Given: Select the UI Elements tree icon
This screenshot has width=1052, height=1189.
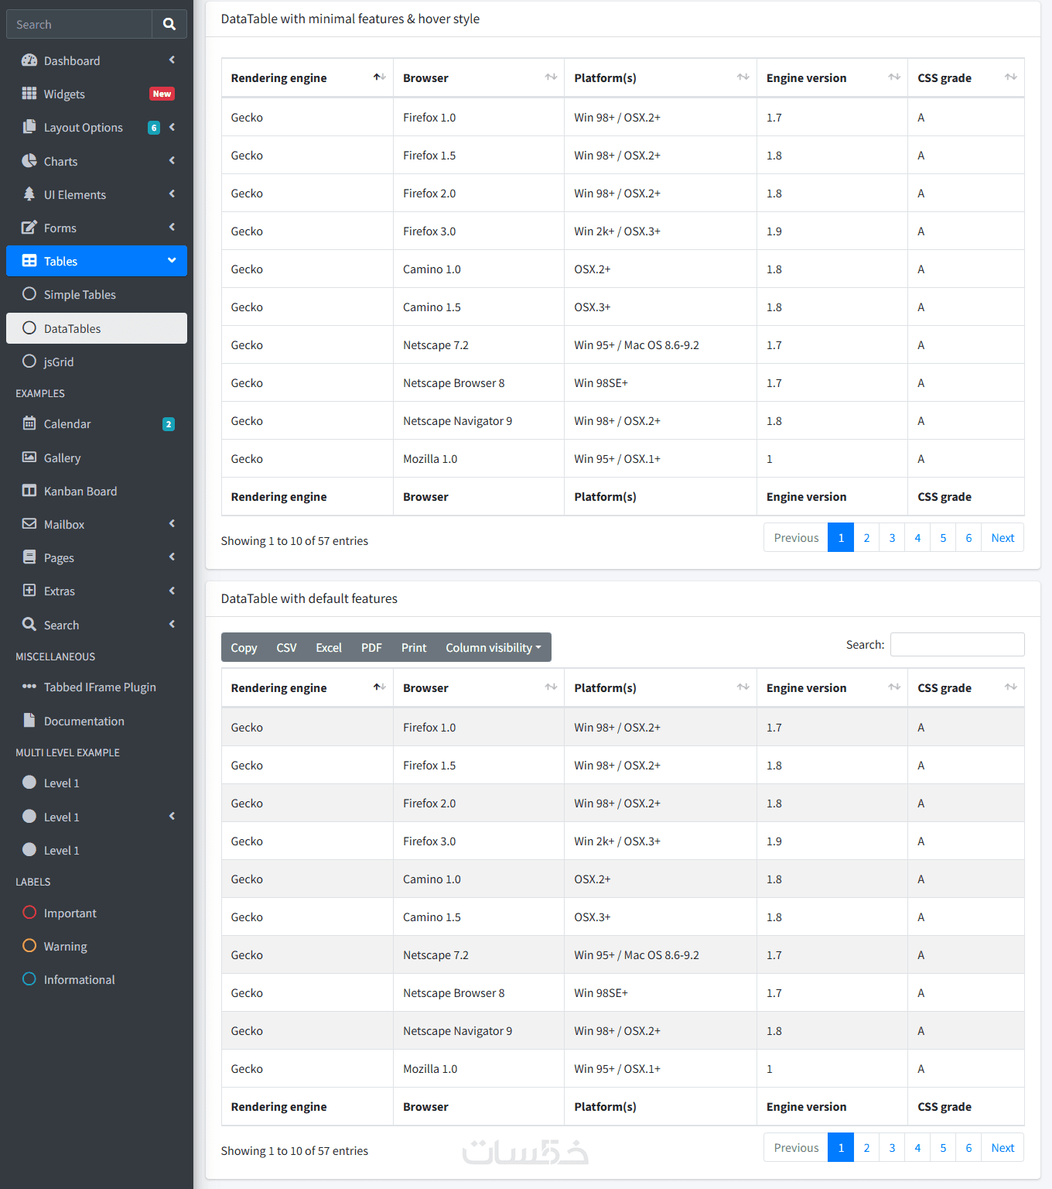Looking at the screenshot, I should pos(29,194).
